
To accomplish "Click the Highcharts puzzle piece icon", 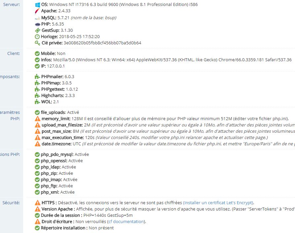I will (38, 96).
